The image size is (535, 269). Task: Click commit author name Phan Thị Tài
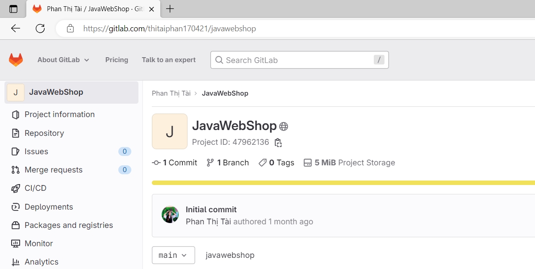(208, 222)
